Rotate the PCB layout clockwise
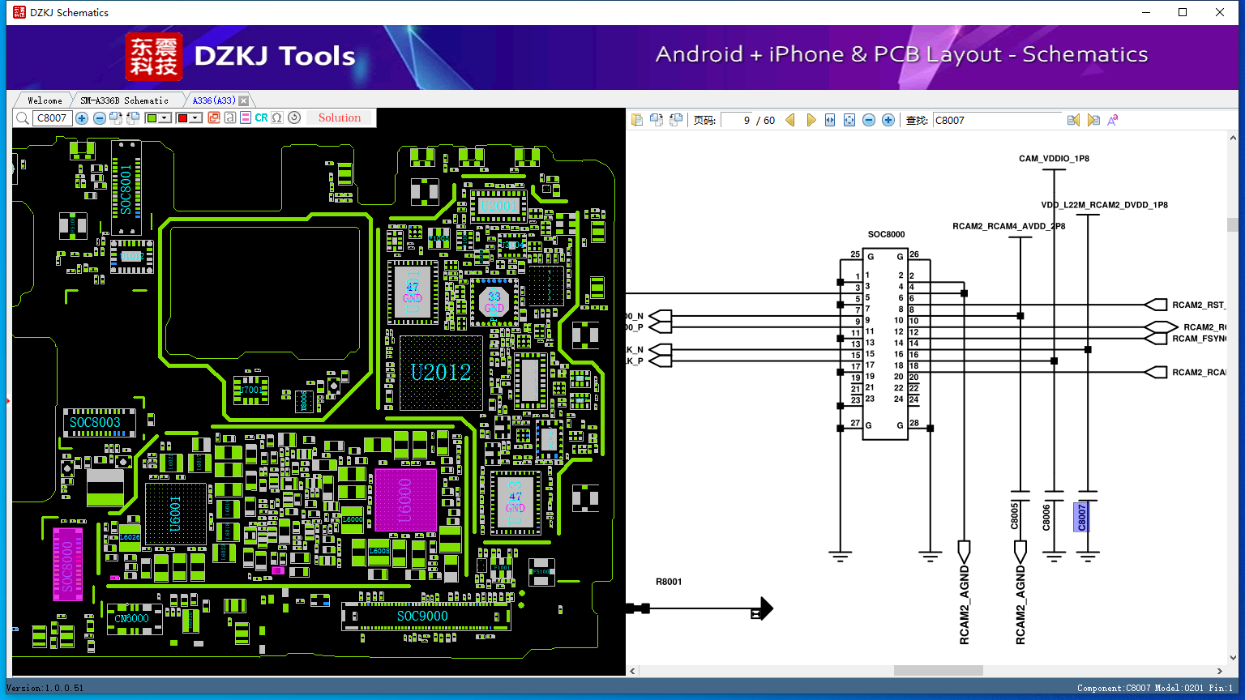Screen dimensions: 1245x700 click(x=116, y=118)
